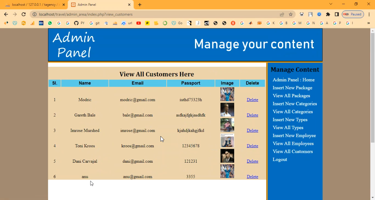Click the share page icon in address bar
The width and height of the screenshot is (375, 200).
click(x=282, y=14)
